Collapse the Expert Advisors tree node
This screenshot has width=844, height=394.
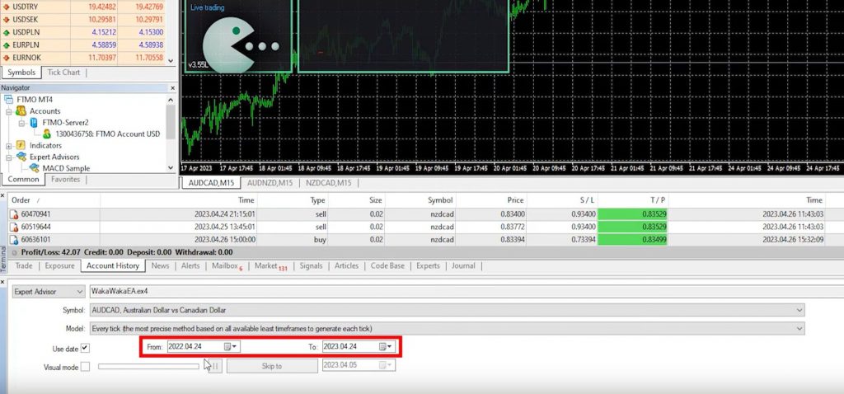point(8,157)
